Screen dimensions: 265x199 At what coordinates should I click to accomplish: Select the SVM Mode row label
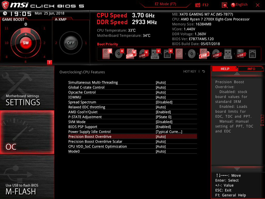[x=77, y=122]
